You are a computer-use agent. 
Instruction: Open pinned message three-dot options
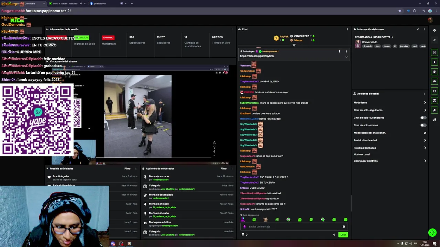pyautogui.click(x=346, y=51)
